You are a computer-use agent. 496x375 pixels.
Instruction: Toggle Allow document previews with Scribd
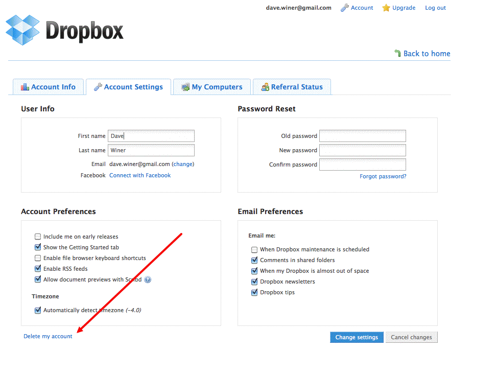point(38,279)
